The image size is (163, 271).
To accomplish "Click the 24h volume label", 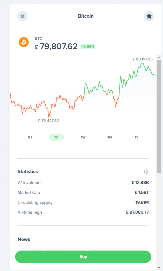I will tap(29, 182).
